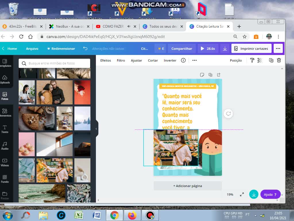Click the add comment bubble icon
The width and height of the screenshot is (294, 221).
(228, 114)
